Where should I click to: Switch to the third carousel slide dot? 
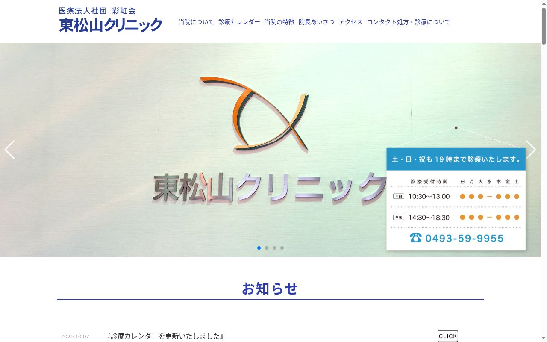point(274,248)
